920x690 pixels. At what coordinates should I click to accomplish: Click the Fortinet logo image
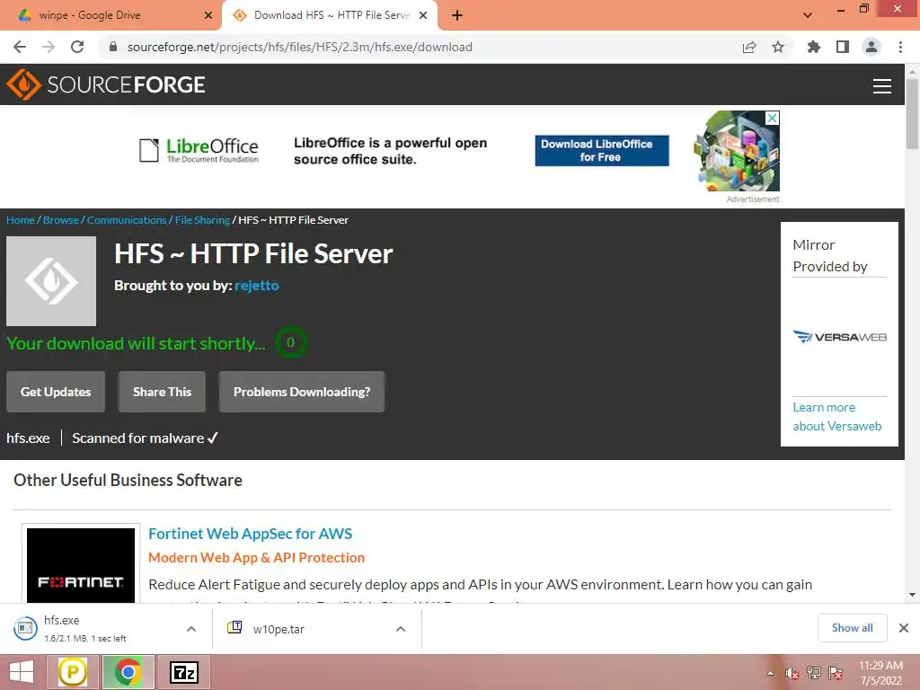click(x=81, y=565)
